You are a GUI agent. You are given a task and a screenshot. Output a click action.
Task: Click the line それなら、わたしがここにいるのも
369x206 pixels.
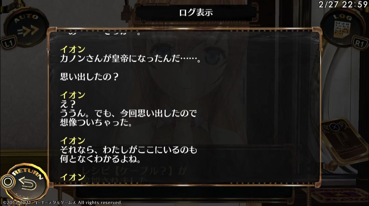(x=128, y=150)
